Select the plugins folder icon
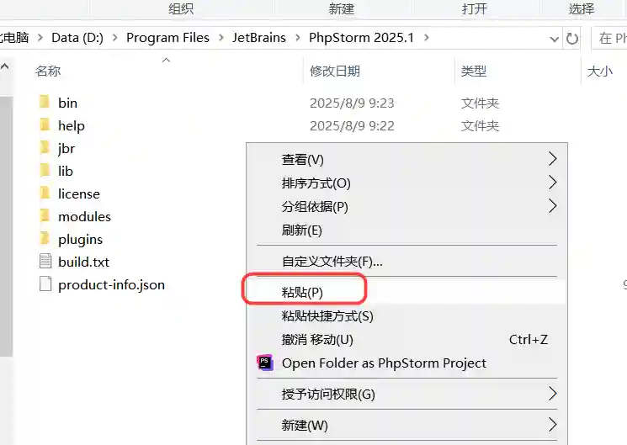The image size is (627, 445). (45, 239)
